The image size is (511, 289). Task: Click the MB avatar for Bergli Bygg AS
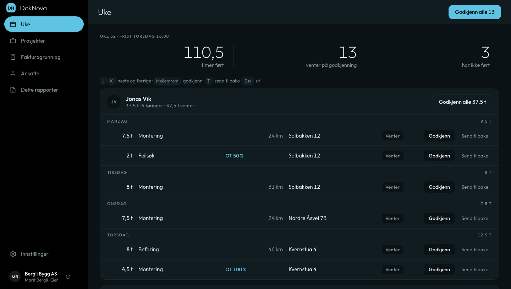click(15, 277)
